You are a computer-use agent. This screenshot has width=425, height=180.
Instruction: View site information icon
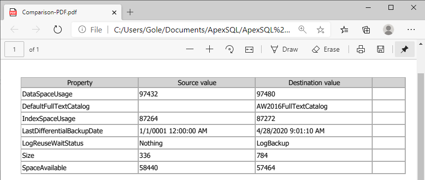82,30
